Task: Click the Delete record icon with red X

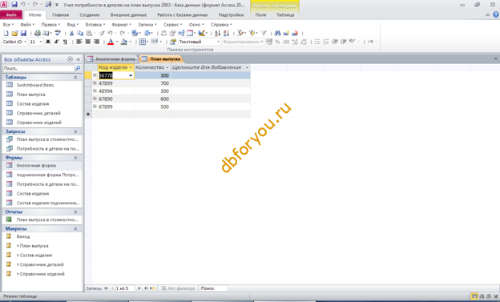Action: pyautogui.click(x=295, y=33)
